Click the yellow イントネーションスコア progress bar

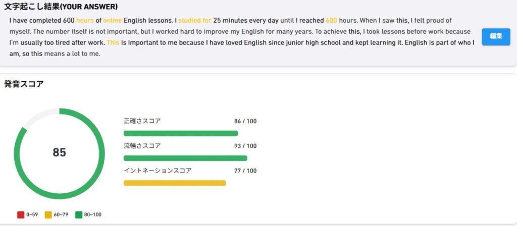(x=175, y=183)
